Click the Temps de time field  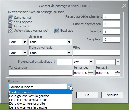(x=81, y=73)
